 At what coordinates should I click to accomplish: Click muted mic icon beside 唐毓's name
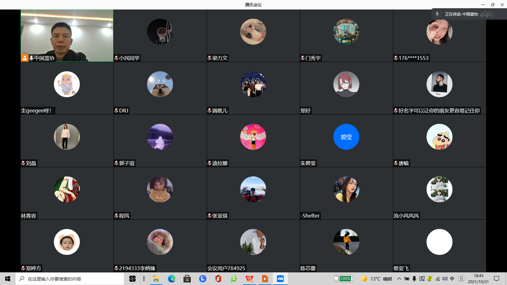(x=396, y=163)
